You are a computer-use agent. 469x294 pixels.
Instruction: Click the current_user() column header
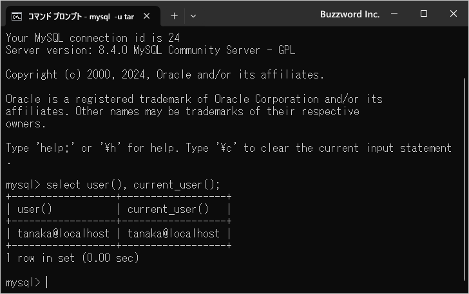click(168, 209)
